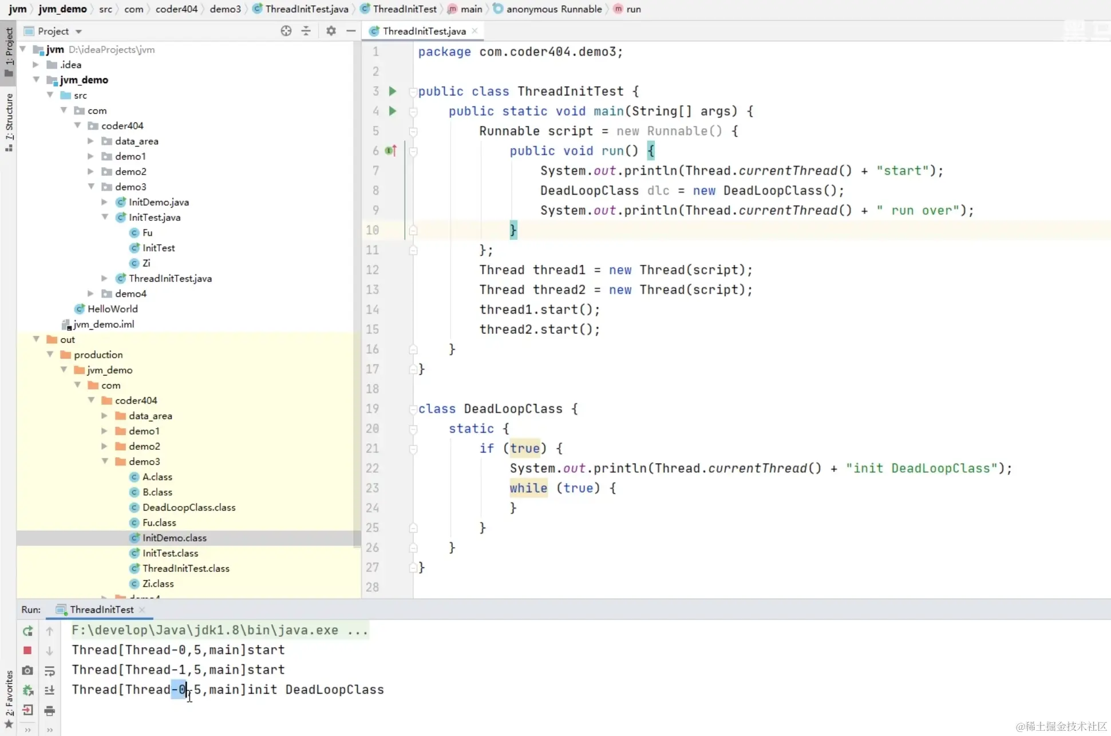
Task: Select the ThreadInitTest Run tab
Action: tap(101, 610)
